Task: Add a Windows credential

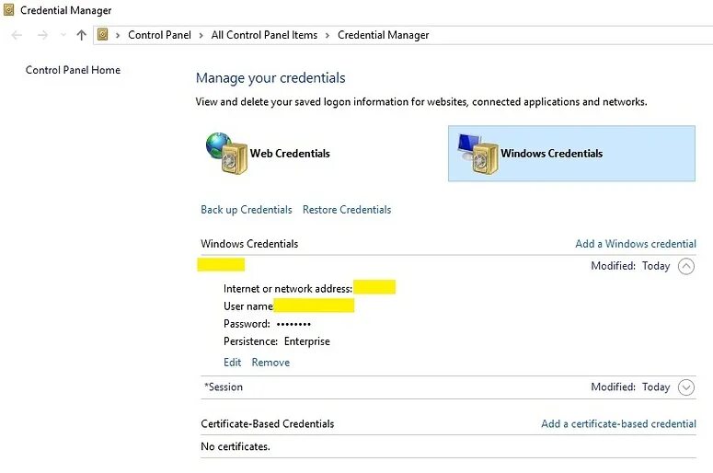Action: coord(636,244)
